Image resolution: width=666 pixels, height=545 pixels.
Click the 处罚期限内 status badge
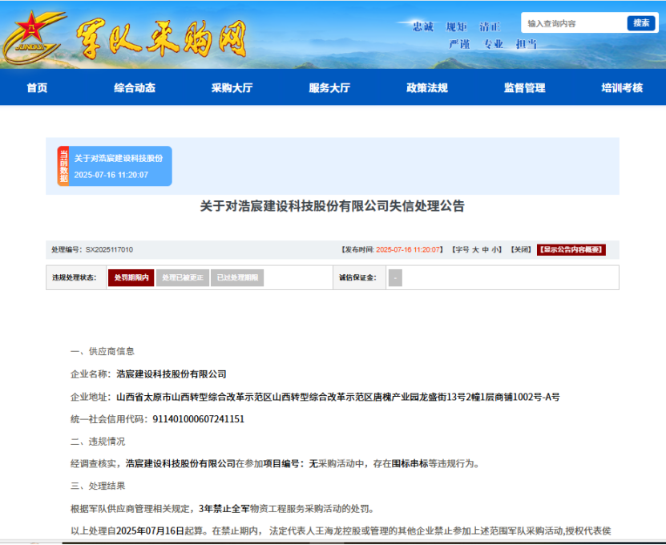[x=131, y=278]
